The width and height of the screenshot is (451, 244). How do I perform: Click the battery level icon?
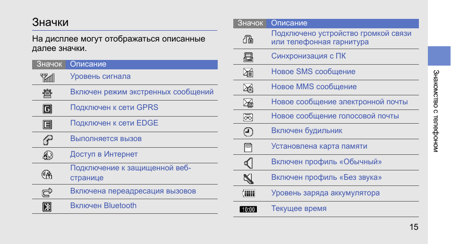(x=248, y=194)
